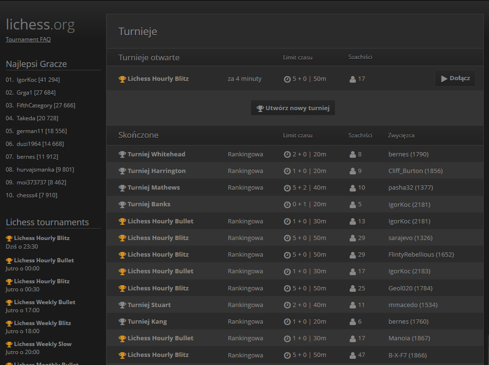Click winner name Cliff_Burton (1856)
This screenshot has width=489, height=365.
point(415,171)
